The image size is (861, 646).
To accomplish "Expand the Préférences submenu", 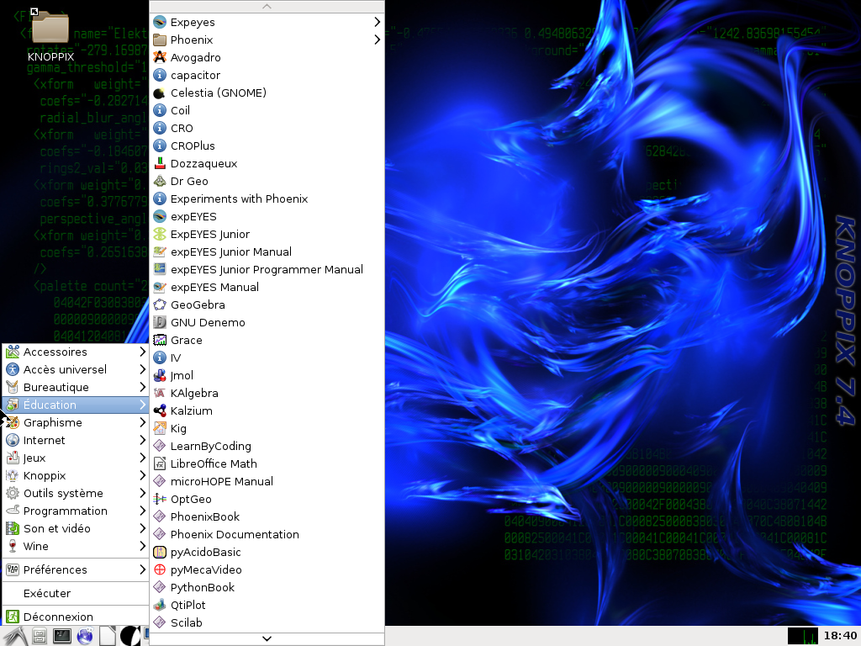I will [76, 569].
